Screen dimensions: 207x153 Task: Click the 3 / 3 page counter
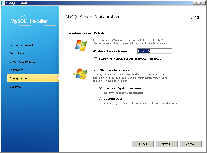195,17
